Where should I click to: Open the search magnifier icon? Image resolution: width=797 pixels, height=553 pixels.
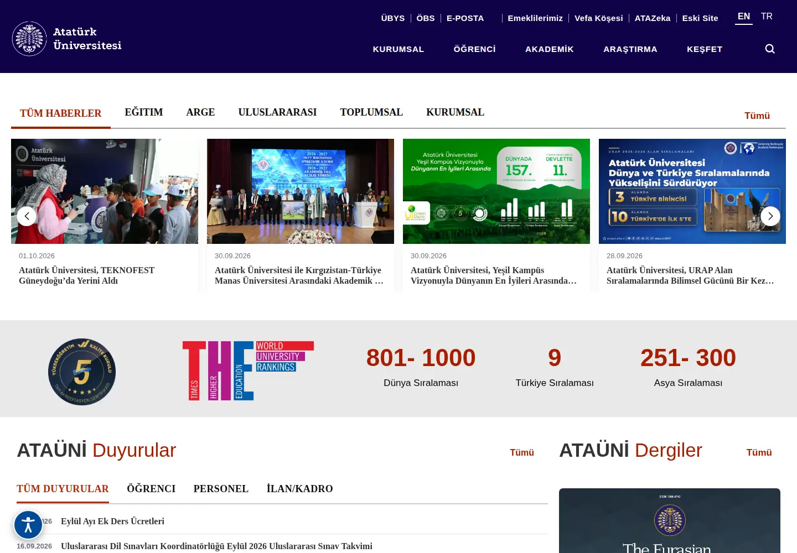pos(770,49)
